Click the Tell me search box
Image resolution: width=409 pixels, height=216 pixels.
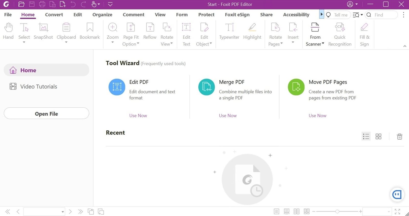tap(337, 15)
